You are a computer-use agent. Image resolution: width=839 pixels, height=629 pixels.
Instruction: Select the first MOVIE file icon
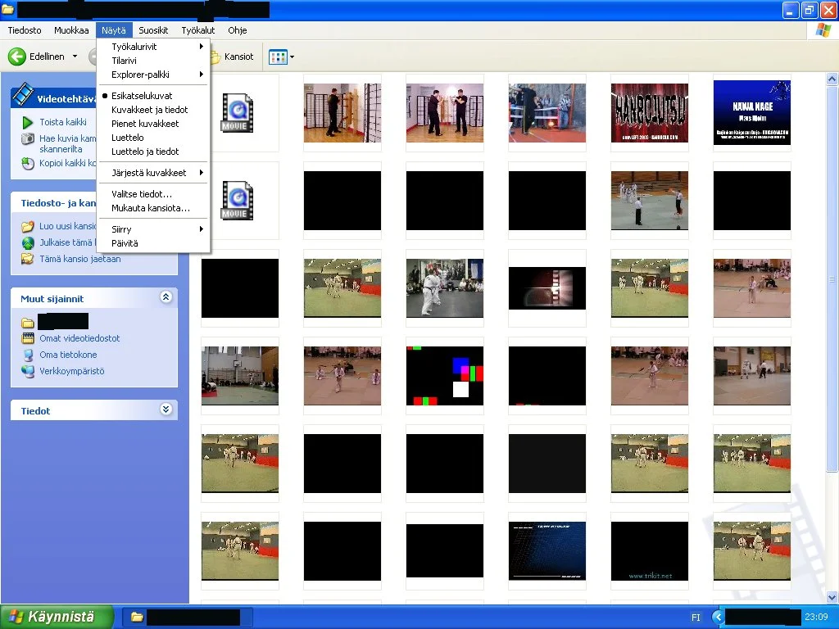(x=237, y=113)
